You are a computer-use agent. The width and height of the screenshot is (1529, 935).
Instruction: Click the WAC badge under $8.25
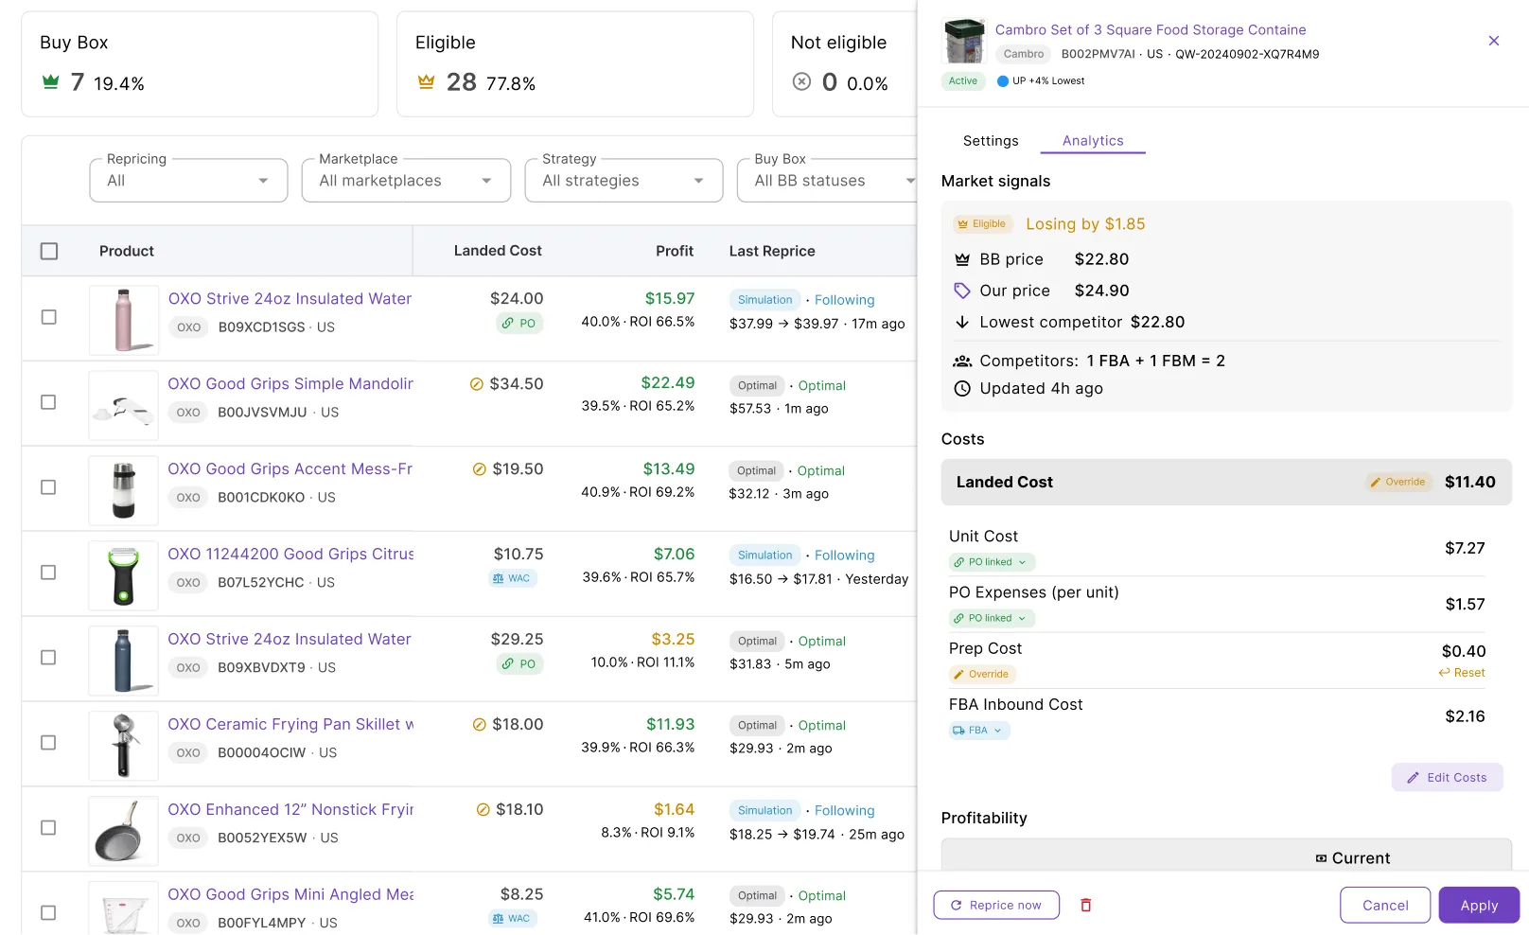pos(512,918)
